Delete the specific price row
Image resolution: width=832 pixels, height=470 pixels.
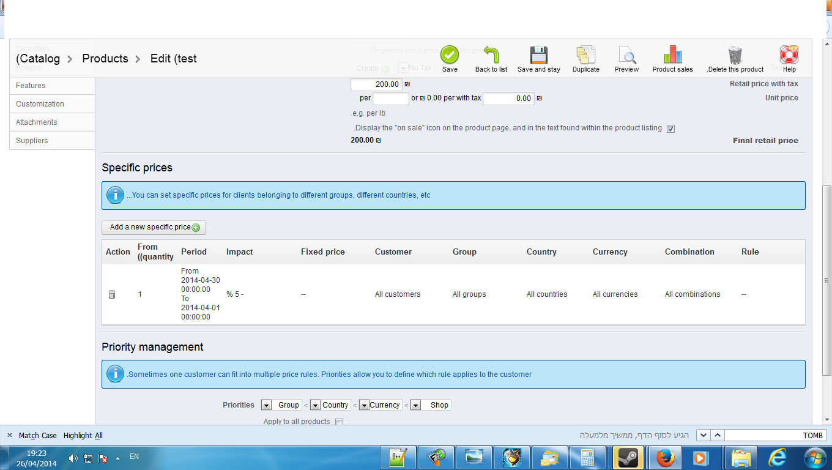coord(112,294)
